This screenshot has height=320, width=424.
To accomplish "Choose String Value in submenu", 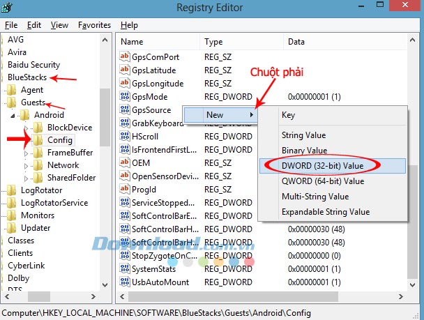I will click(333, 135).
